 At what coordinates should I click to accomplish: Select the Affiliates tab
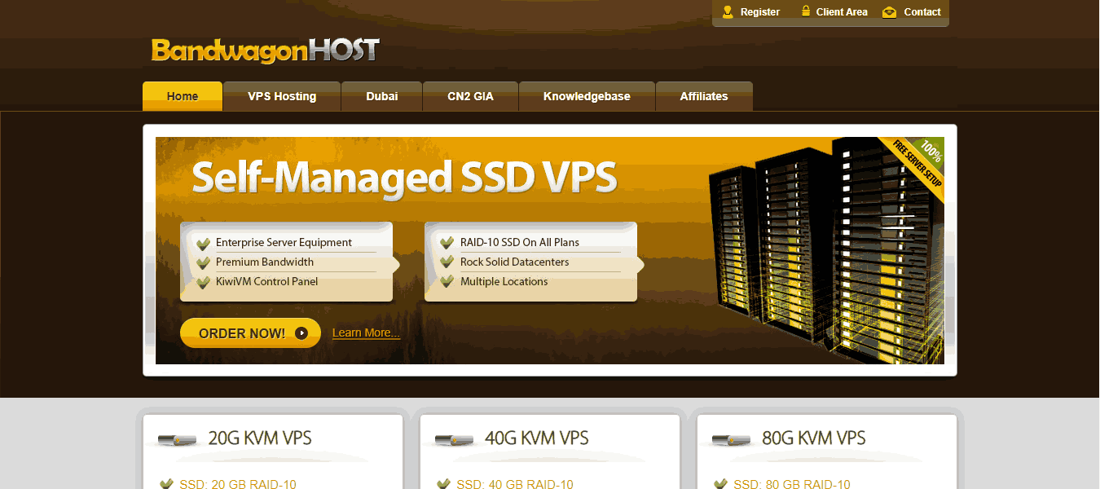704,96
